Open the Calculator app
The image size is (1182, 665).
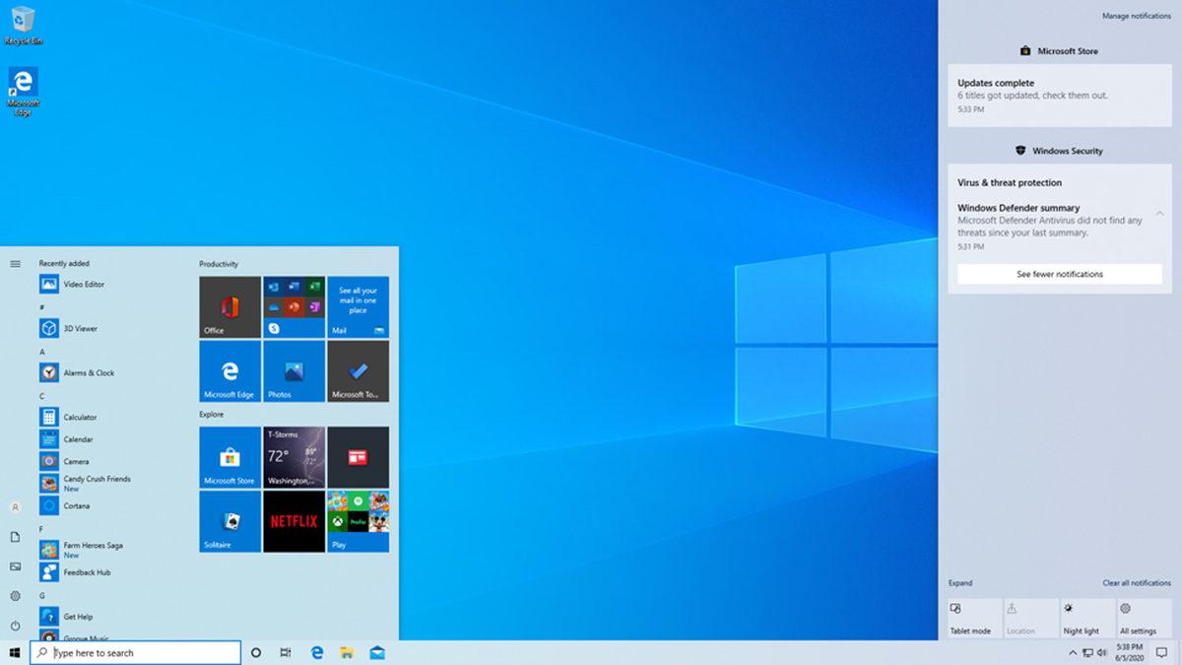pos(78,416)
